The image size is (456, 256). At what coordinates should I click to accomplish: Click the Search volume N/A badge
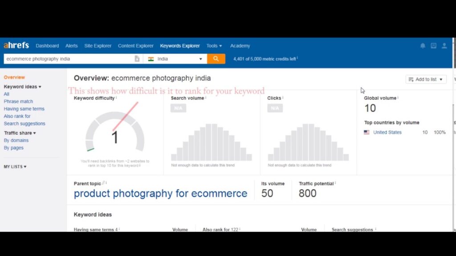pyautogui.click(x=178, y=108)
